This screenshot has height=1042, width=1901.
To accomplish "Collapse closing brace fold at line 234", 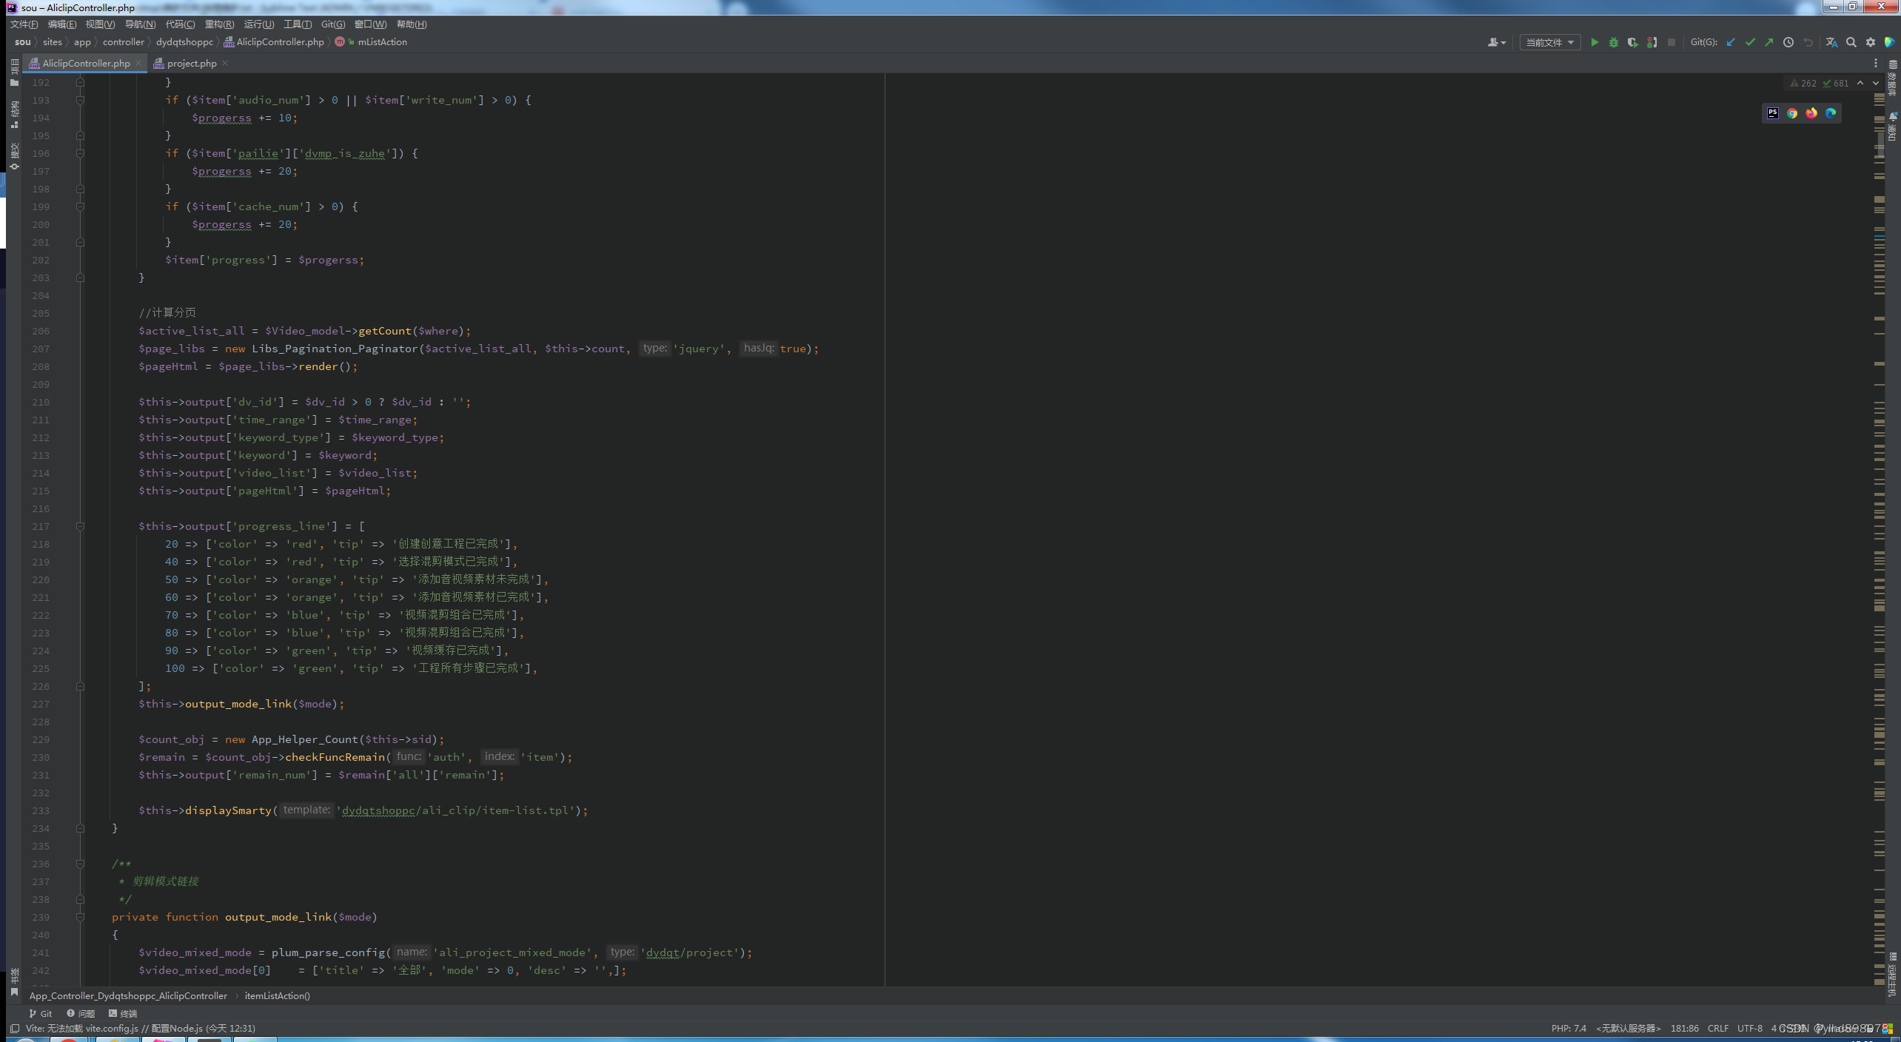I will (81, 828).
